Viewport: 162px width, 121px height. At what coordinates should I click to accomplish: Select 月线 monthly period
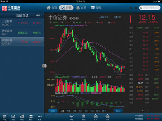click(x=74, y=111)
